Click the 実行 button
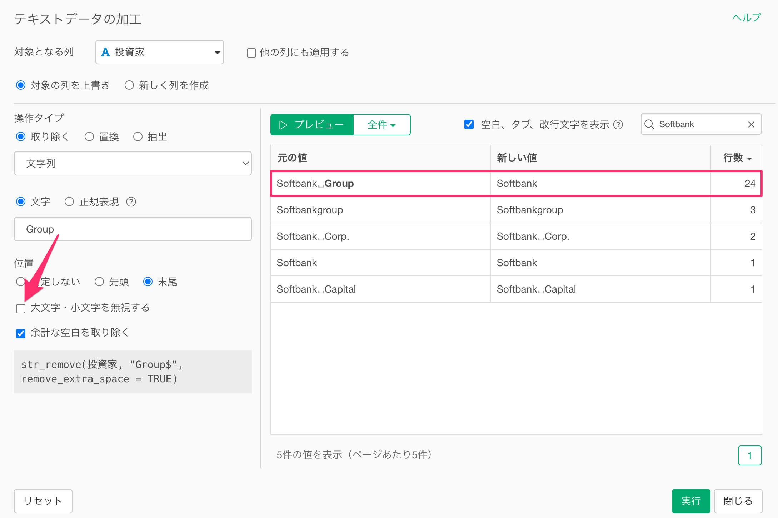 pyautogui.click(x=691, y=501)
